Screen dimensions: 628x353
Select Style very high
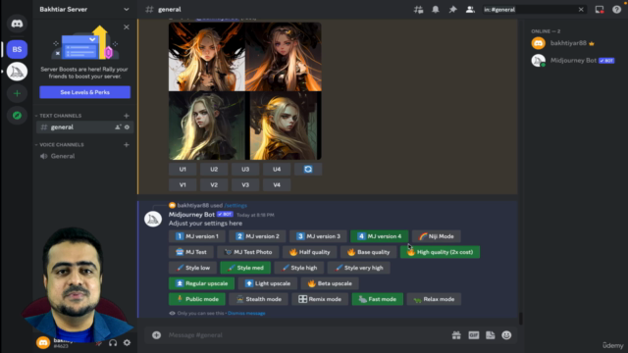(x=359, y=268)
